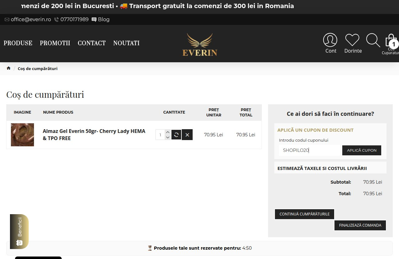Decrease Almaz Gel quantity by one
This screenshot has height=259, width=399.
[168, 137]
